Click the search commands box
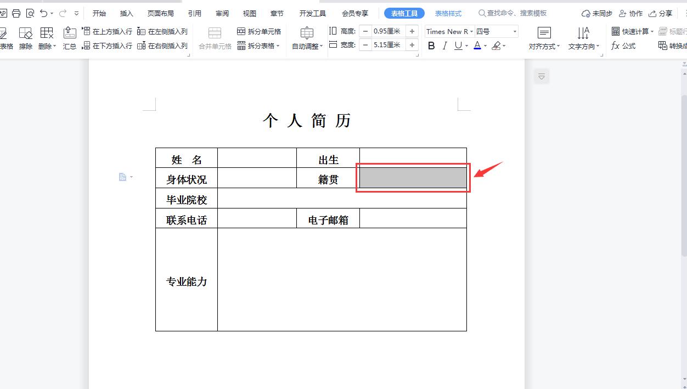687x389 pixels. [x=513, y=13]
